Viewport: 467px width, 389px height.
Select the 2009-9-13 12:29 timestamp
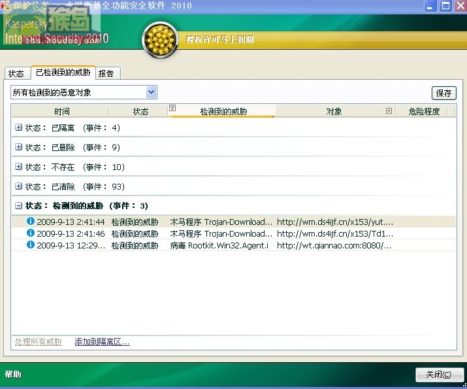click(x=71, y=246)
